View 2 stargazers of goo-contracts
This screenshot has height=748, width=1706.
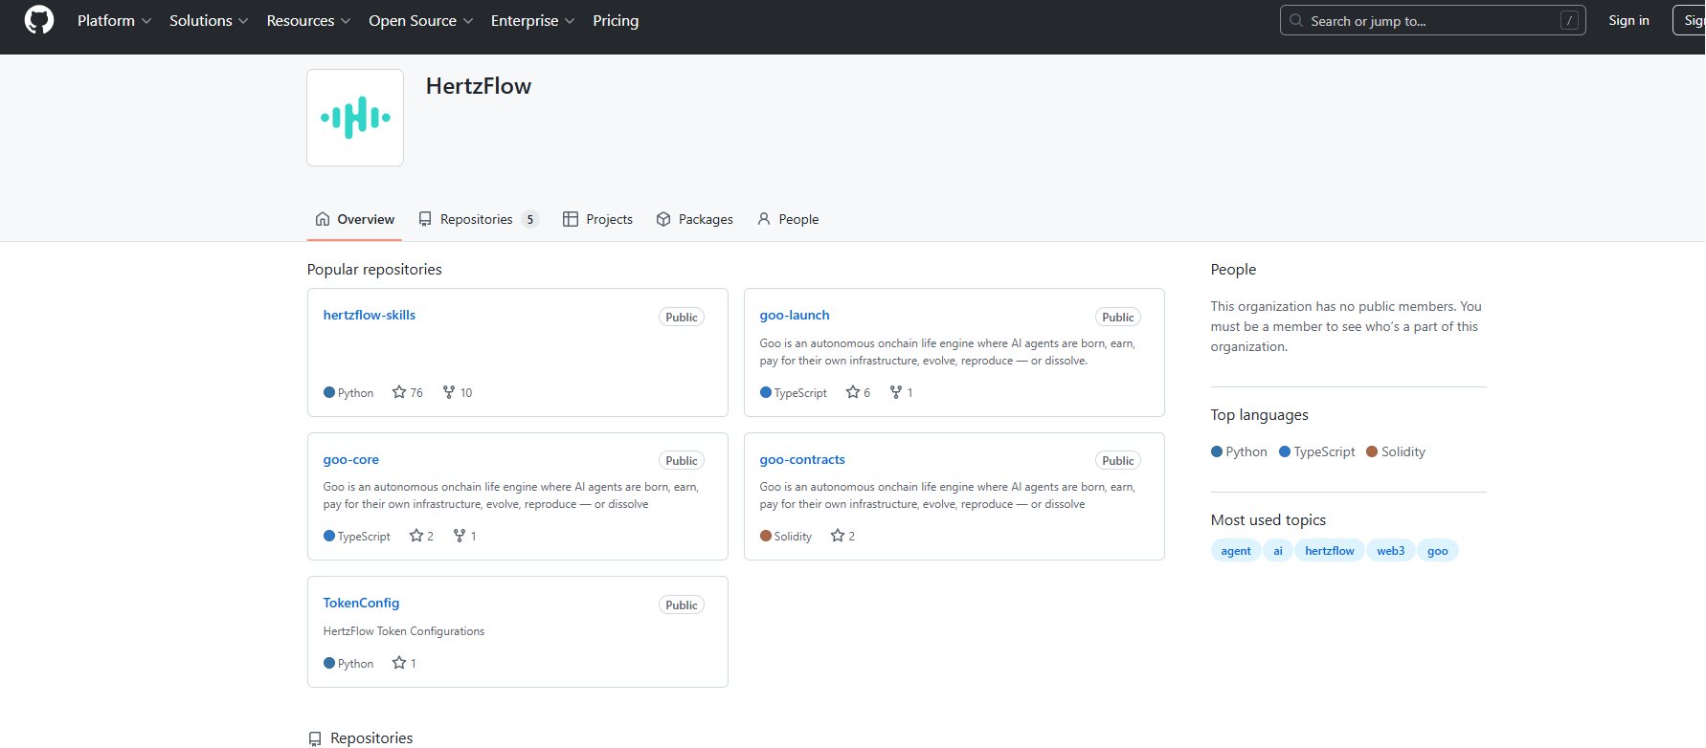click(842, 536)
